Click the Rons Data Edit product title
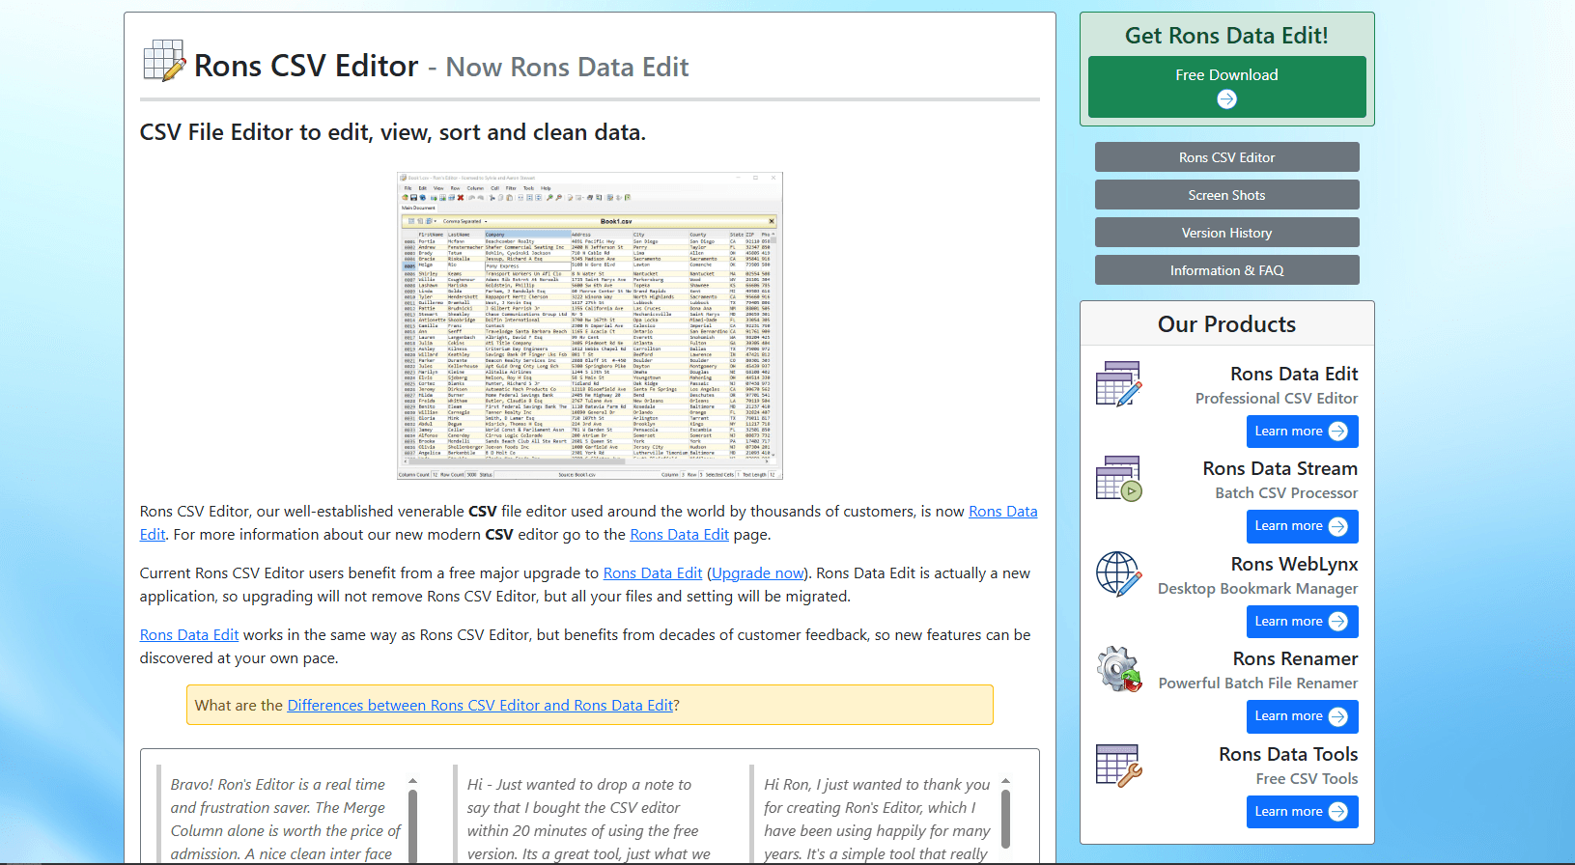This screenshot has height=865, width=1575. (1294, 374)
